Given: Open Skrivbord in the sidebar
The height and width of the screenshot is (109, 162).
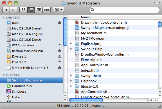Looking at the screenshot, I should [31, 92].
